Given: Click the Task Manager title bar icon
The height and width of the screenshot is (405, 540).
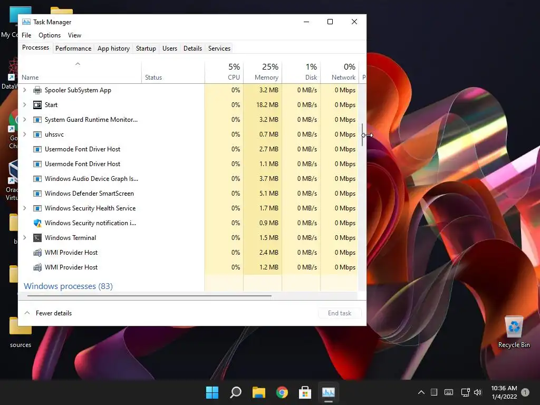Looking at the screenshot, I should coord(26,22).
